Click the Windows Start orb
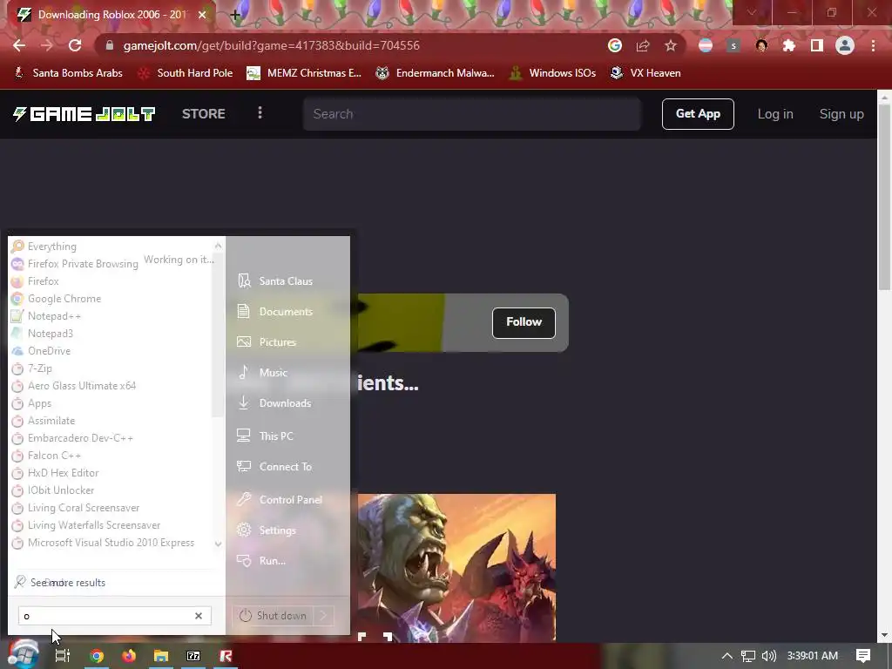Viewport: 892px width, 669px height. 24,654
